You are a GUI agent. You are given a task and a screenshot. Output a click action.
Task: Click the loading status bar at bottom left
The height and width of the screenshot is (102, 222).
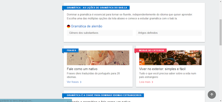pyautogui.click(x=36, y=100)
